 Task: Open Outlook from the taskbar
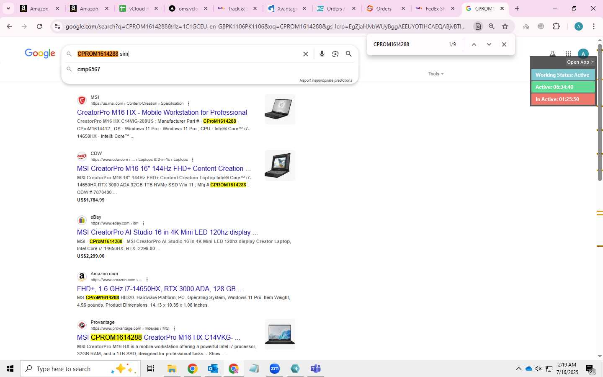pyautogui.click(x=213, y=369)
